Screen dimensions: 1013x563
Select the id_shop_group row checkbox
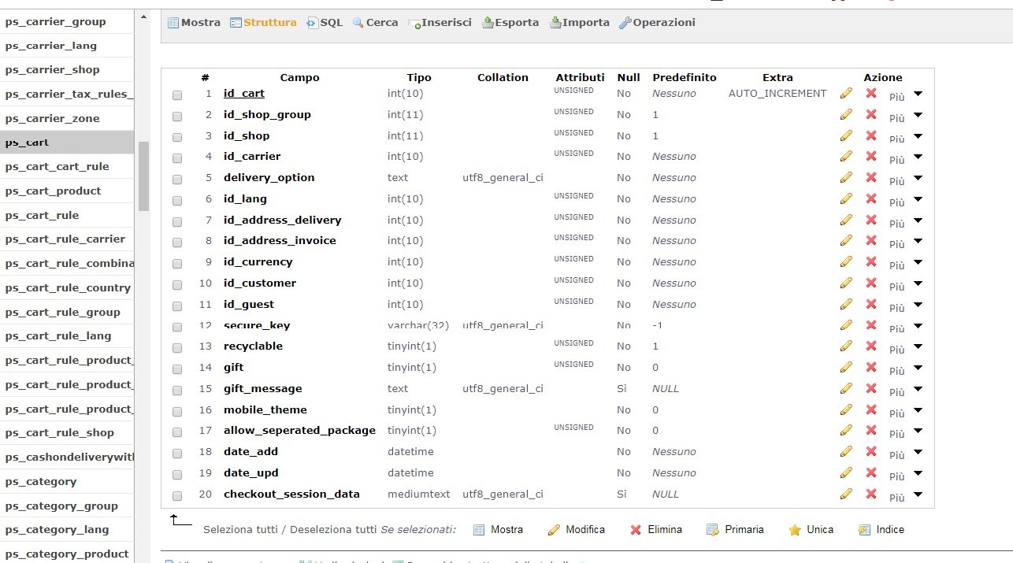(x=177, y=116)
